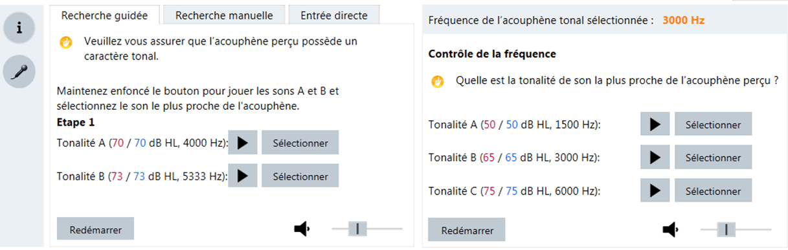Choose Sélectionner for Tonalité A 1500 Hz
Viewport: 788px width, 250px height.
tap(713, 124)
